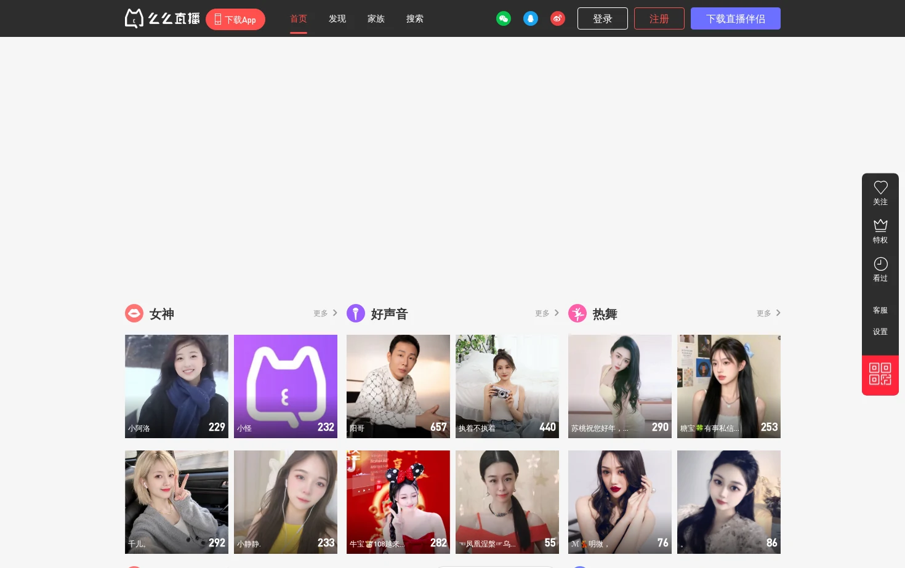The width and height of the screenshot is (905, 568).
Task: Expand 更多 for the 女神 section
Action: (325, 313)
